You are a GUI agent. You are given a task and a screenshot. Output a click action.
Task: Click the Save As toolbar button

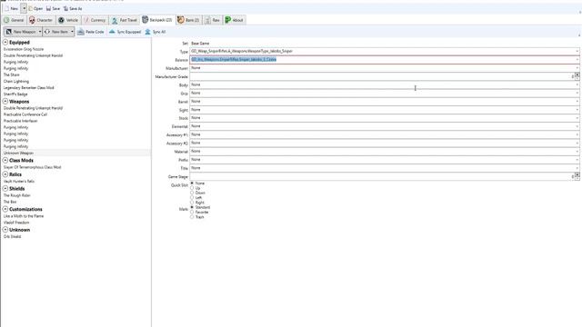click(x=73, y=8)
